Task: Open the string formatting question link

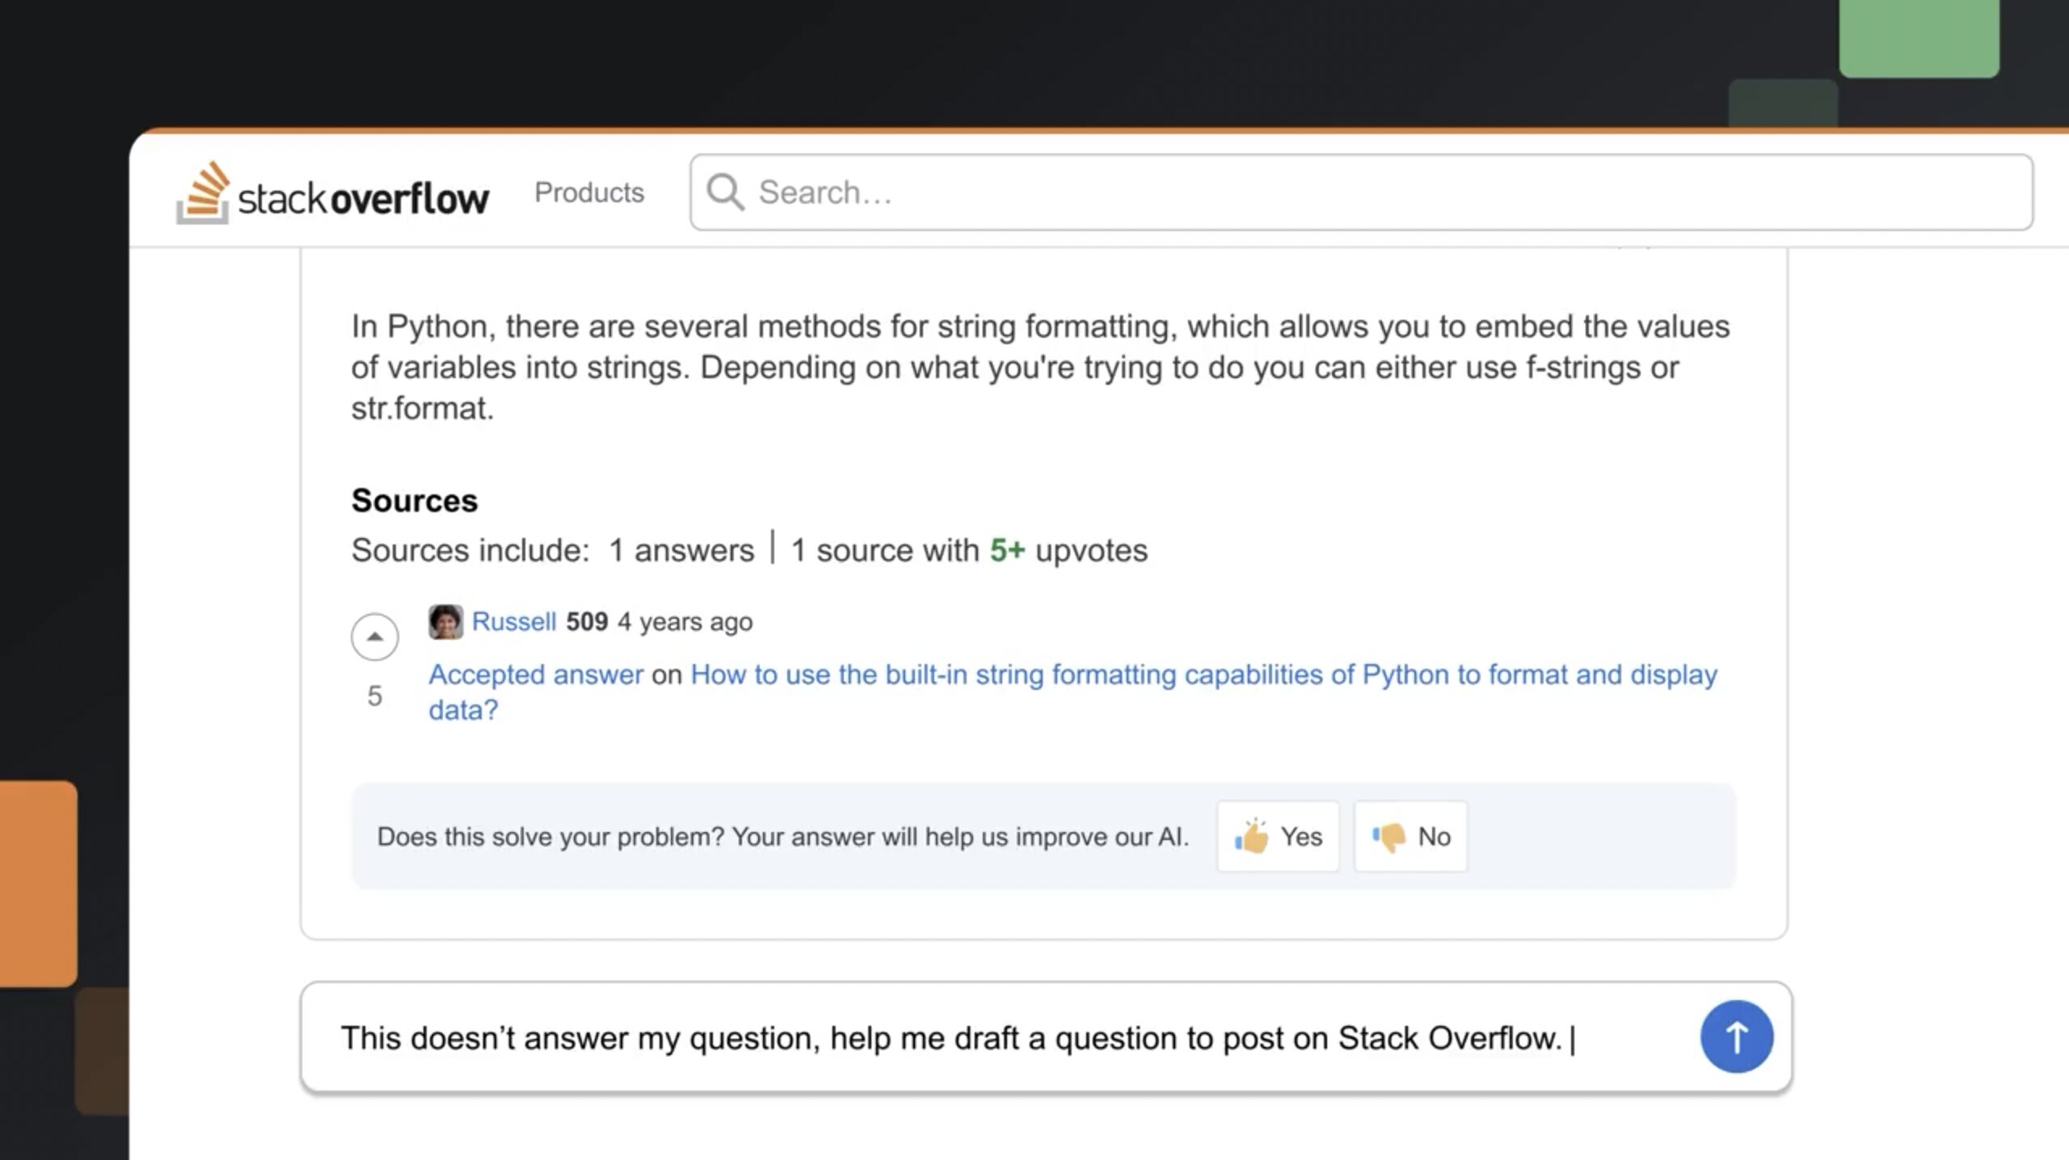Action: [1072, 691]
